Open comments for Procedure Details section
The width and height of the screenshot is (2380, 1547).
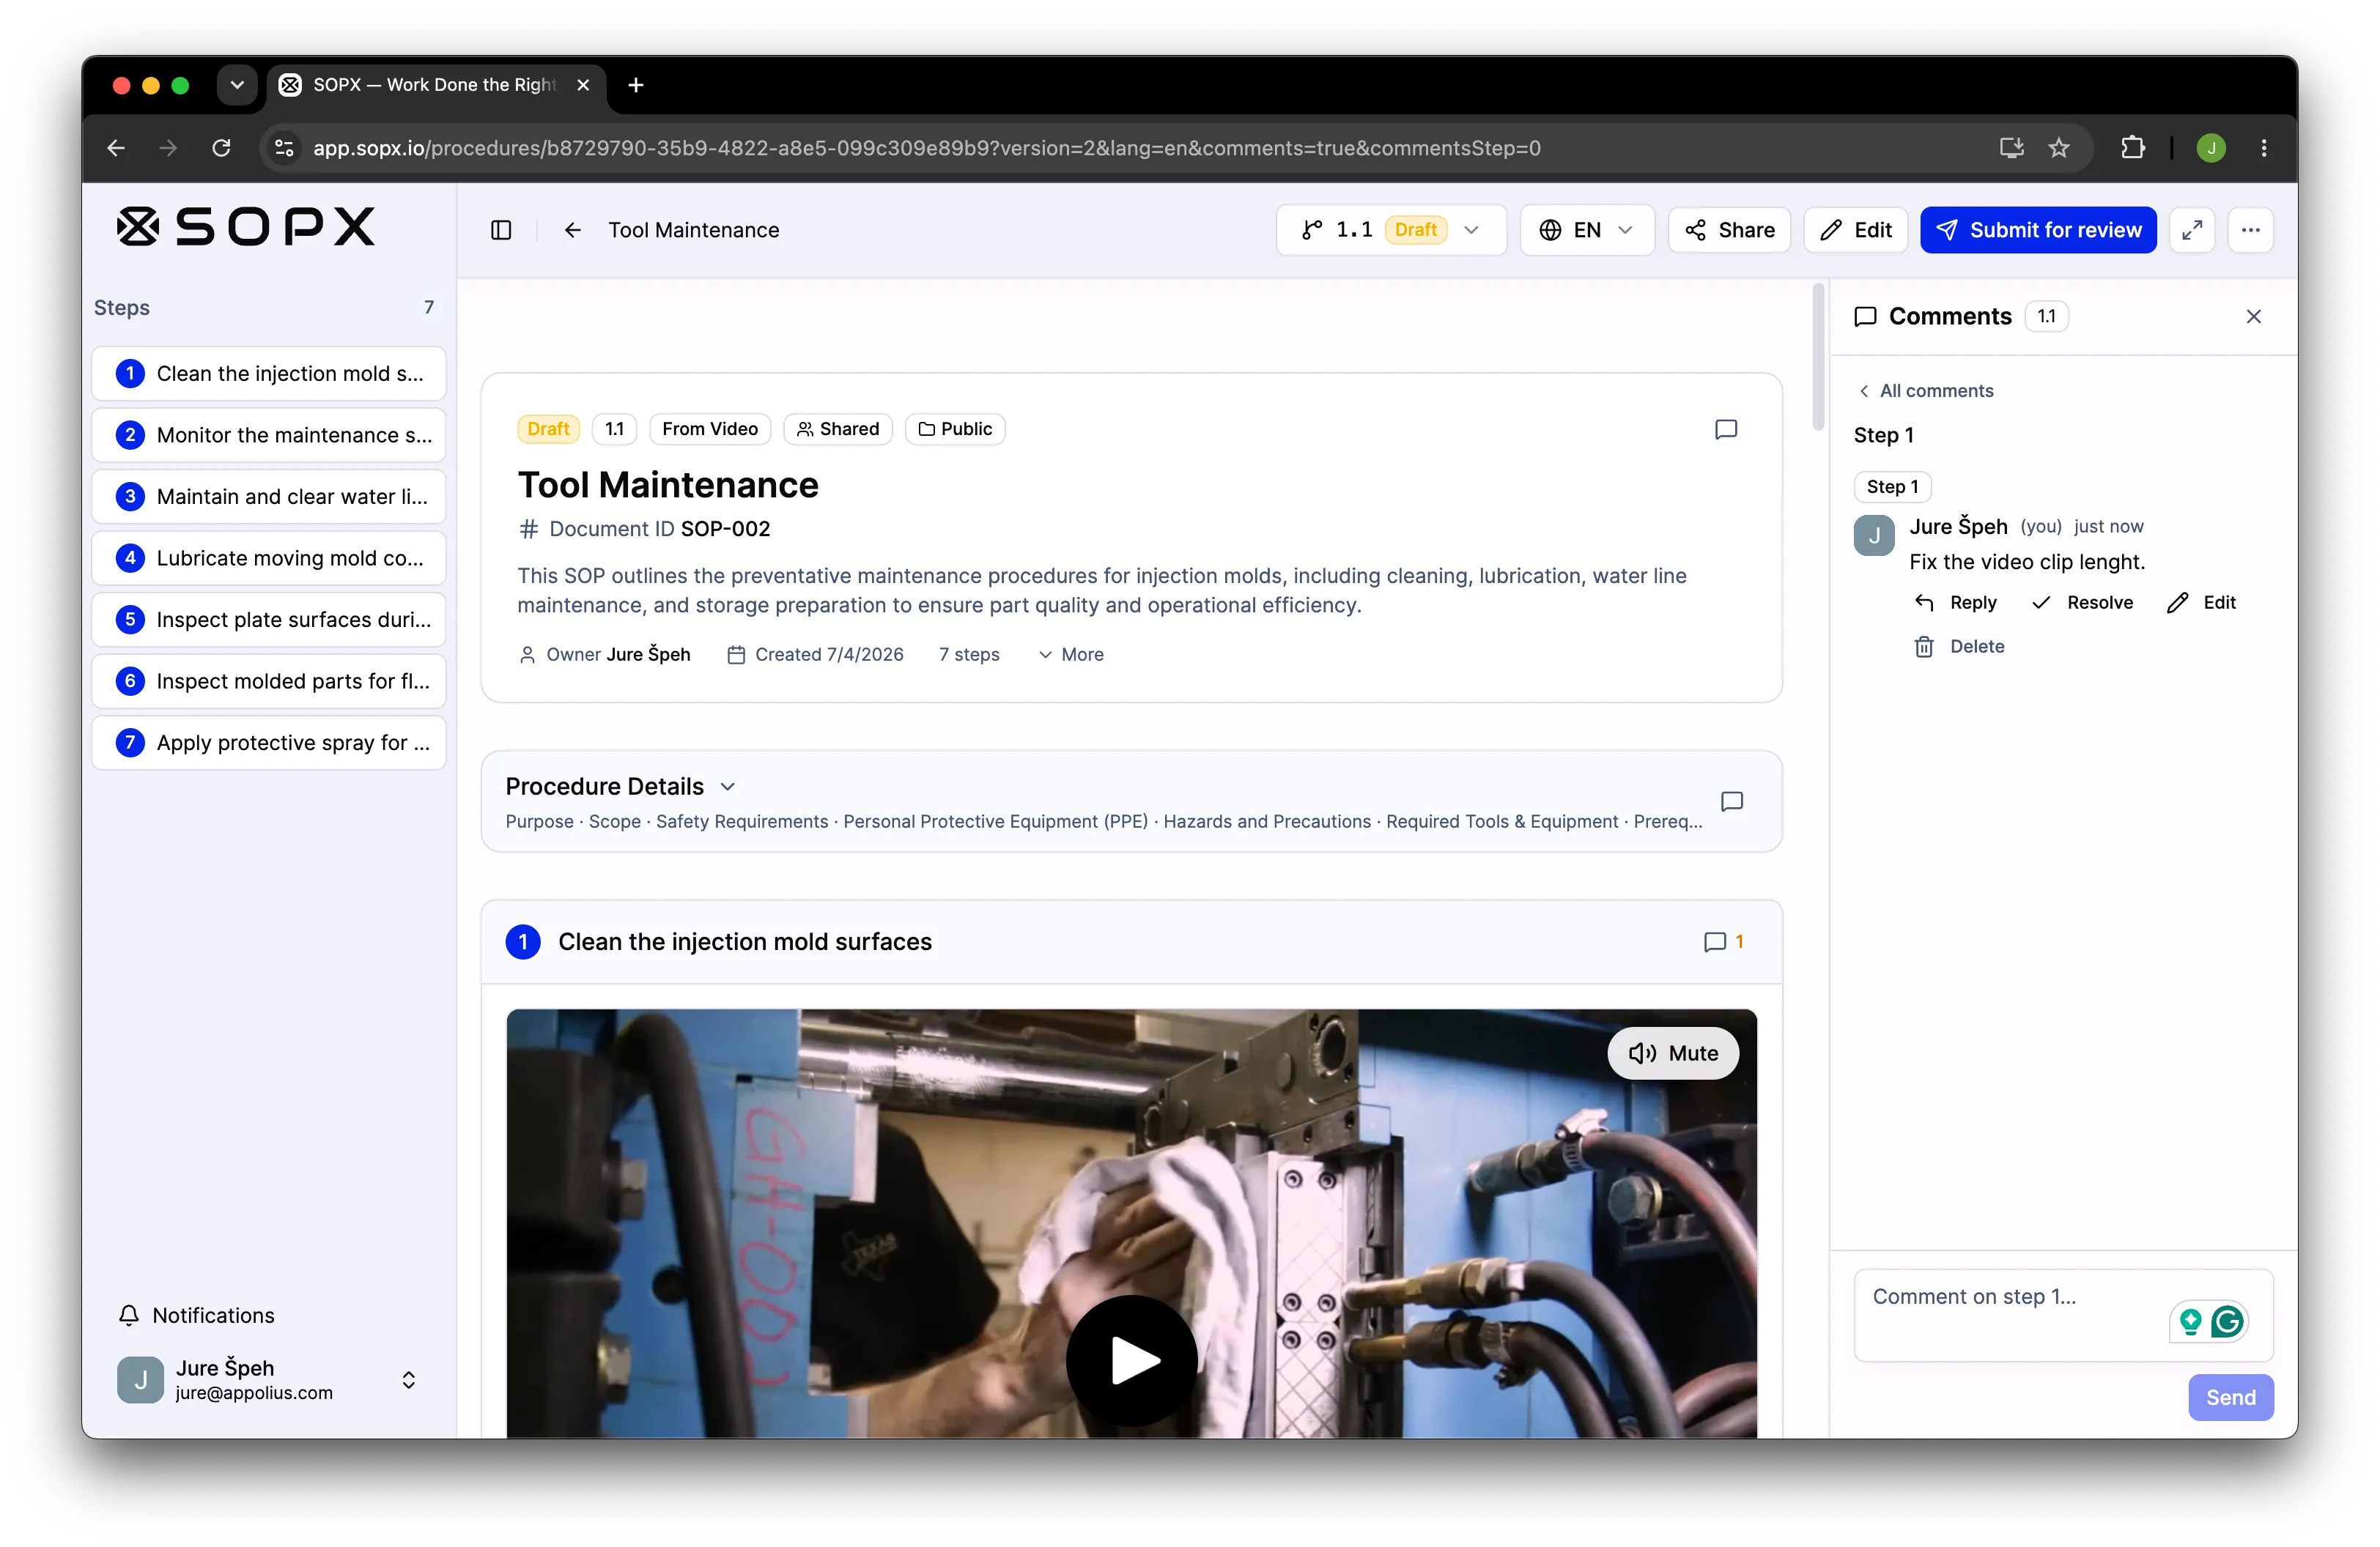1731,801
